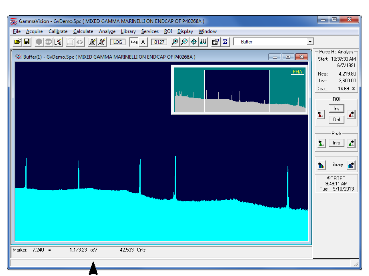Toggle the Log vertical scale button
The width and height of the screenshot is (369, 276).
134,42
